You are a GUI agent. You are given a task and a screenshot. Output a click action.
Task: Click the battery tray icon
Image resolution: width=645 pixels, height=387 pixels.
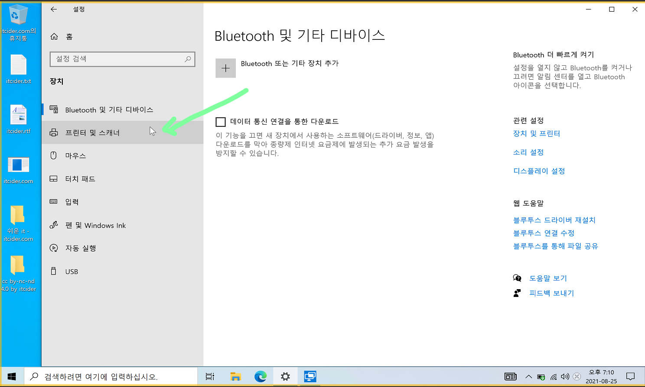coord(541,377)
